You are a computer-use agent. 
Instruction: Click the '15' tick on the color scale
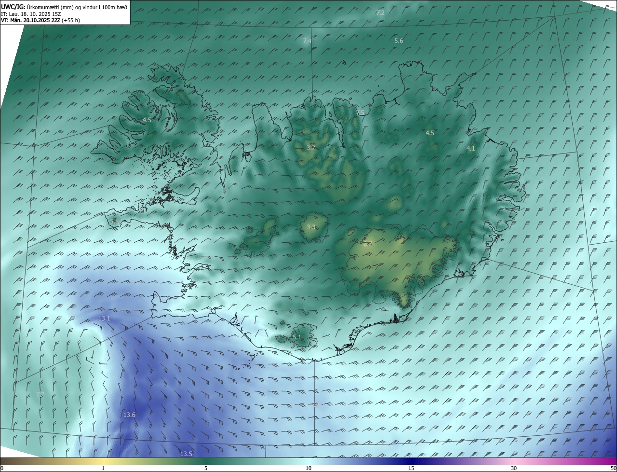[411, 468]
